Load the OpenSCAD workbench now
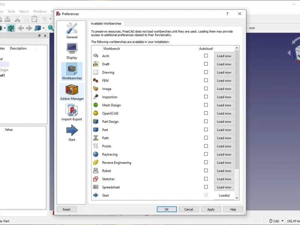This screenshot has height=225, width=300. coord(224,114)
